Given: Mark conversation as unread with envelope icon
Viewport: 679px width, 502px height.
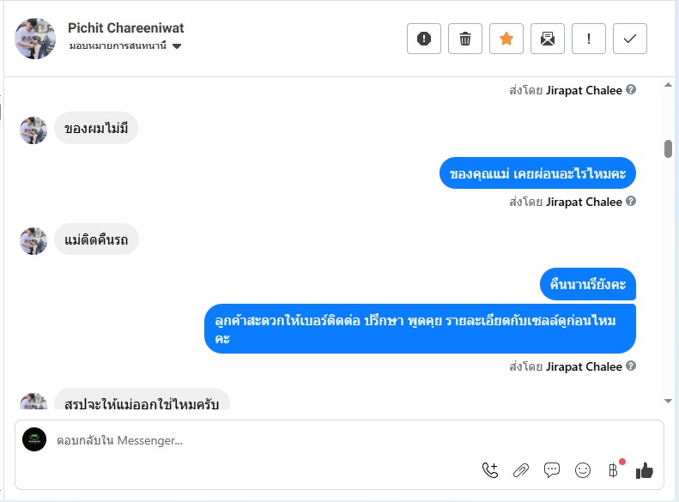Looking at the screenshot, I should pyautogui.click(x=548, y=39).
